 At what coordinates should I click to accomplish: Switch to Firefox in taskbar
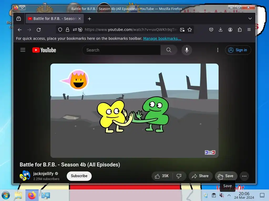[x=32, y=195]
